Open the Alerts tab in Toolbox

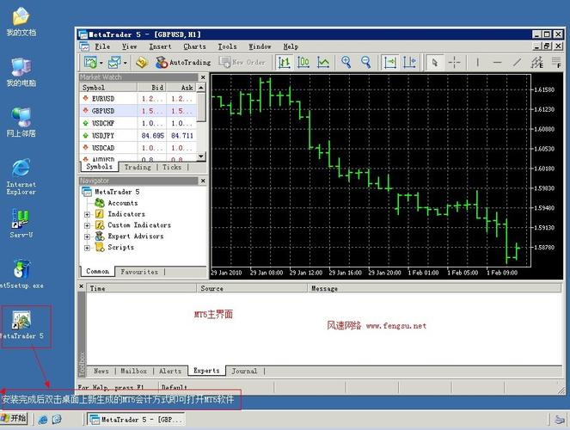[170, 372]
